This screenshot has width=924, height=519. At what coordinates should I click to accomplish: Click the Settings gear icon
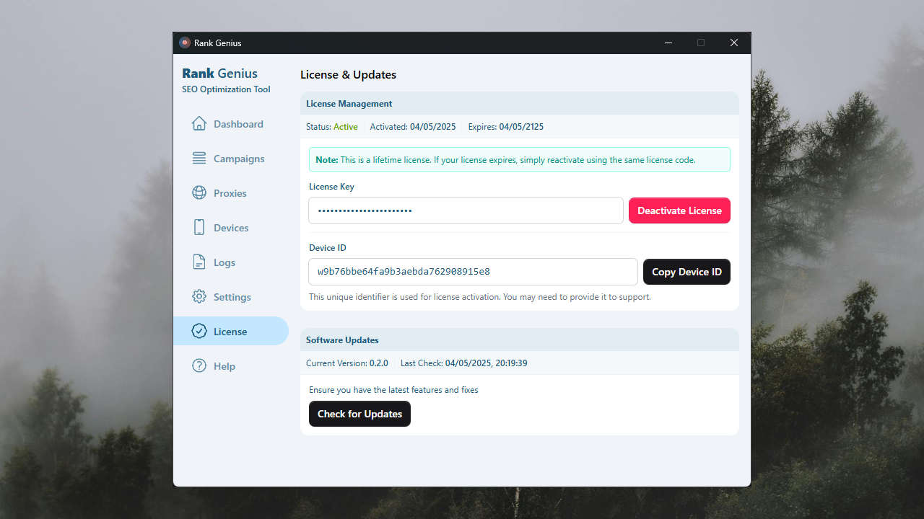[x=199, y=297]
